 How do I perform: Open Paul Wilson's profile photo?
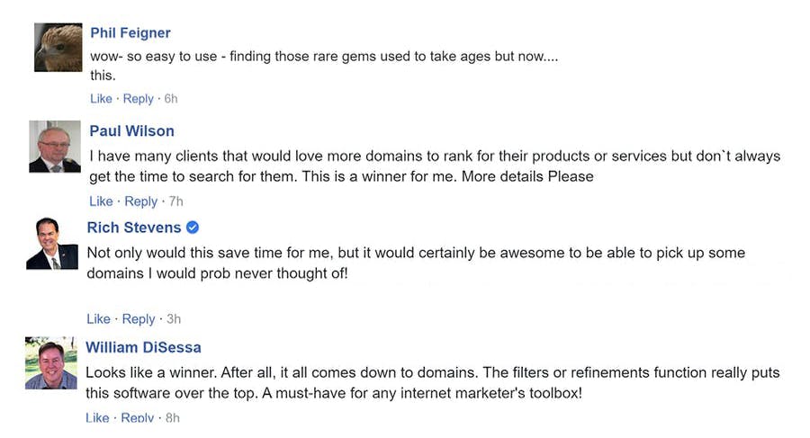pos(55,147)
